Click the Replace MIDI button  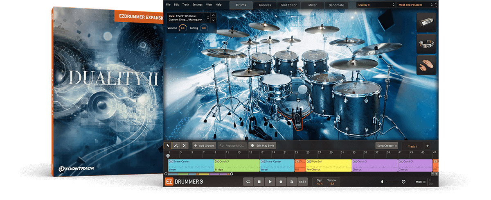(x=232, y=145)
